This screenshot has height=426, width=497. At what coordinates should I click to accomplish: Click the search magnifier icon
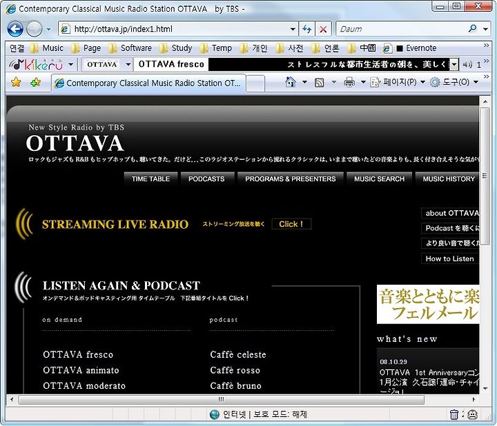point(473,29)
